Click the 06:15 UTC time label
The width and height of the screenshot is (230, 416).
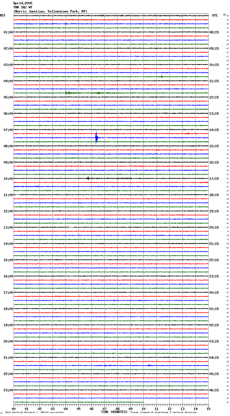(x=214, y=390)
